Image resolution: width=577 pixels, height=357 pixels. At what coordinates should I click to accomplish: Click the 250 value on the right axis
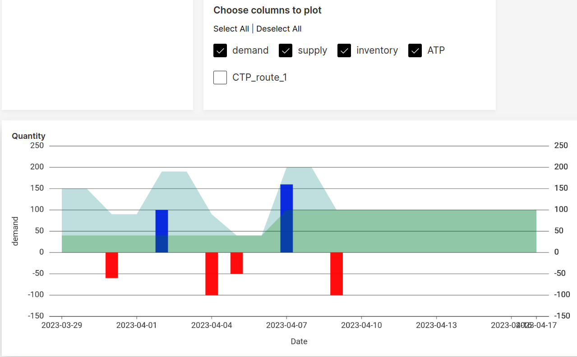click(561, 145)
